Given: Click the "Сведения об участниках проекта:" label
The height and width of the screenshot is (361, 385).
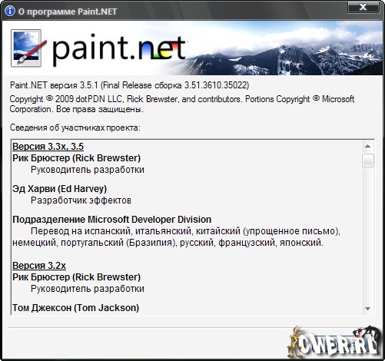Looking at the screenshot, I should tap(75, 128).
